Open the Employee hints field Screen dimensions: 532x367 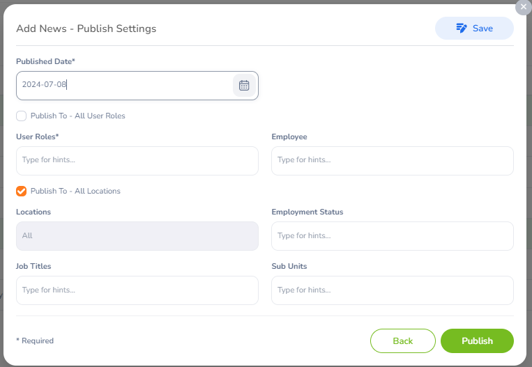(x=392, y=160)
